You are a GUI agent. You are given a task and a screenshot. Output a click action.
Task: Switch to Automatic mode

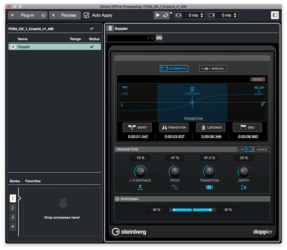pos(174,69)
